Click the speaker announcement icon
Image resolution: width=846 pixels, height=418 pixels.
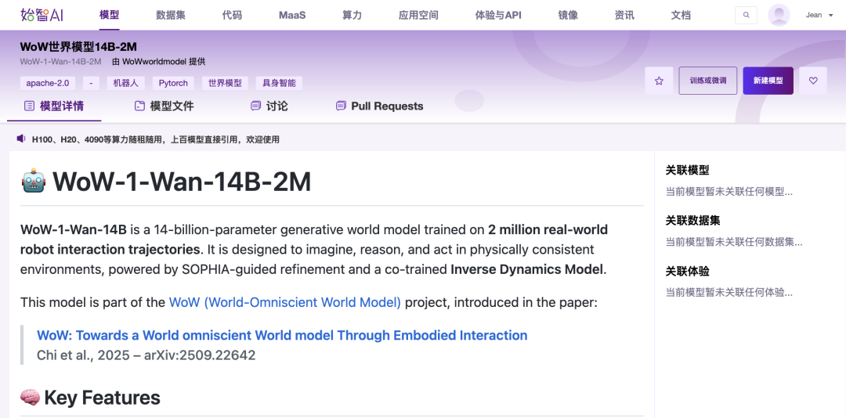tap(21, 139)
